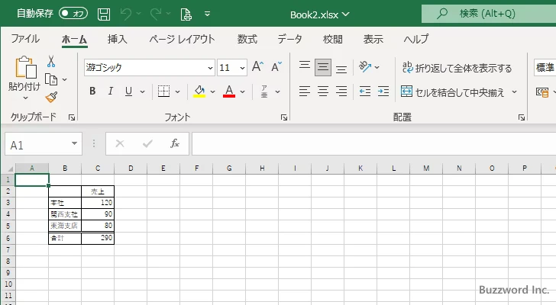Toggle Underline formatting
This screenshot has height=305, width=556.
point(129,91)
